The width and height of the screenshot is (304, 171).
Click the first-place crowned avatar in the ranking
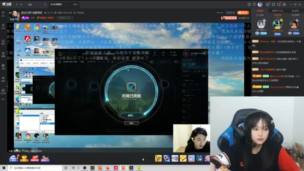(x=277, y=24)
